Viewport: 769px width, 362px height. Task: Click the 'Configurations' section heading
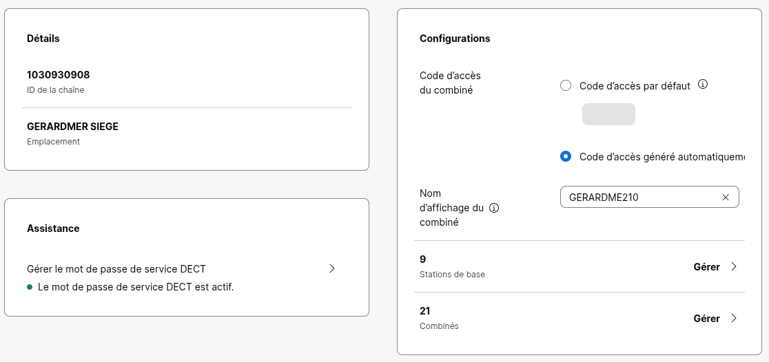(x=455, y=39)
